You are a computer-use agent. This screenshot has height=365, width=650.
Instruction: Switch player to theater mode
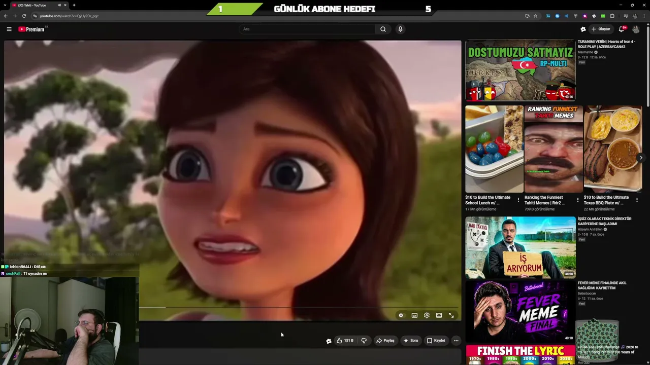(x=439, y=315)
